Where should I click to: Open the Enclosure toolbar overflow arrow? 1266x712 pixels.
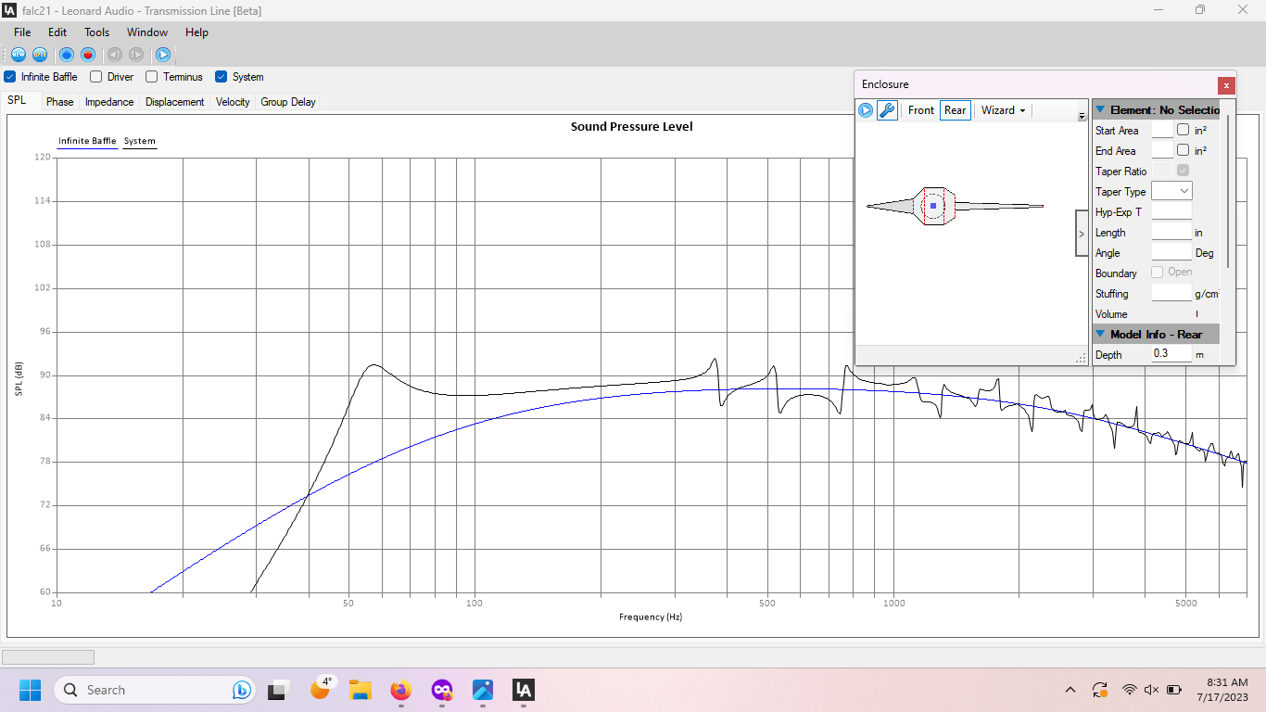click(1082, 116)
